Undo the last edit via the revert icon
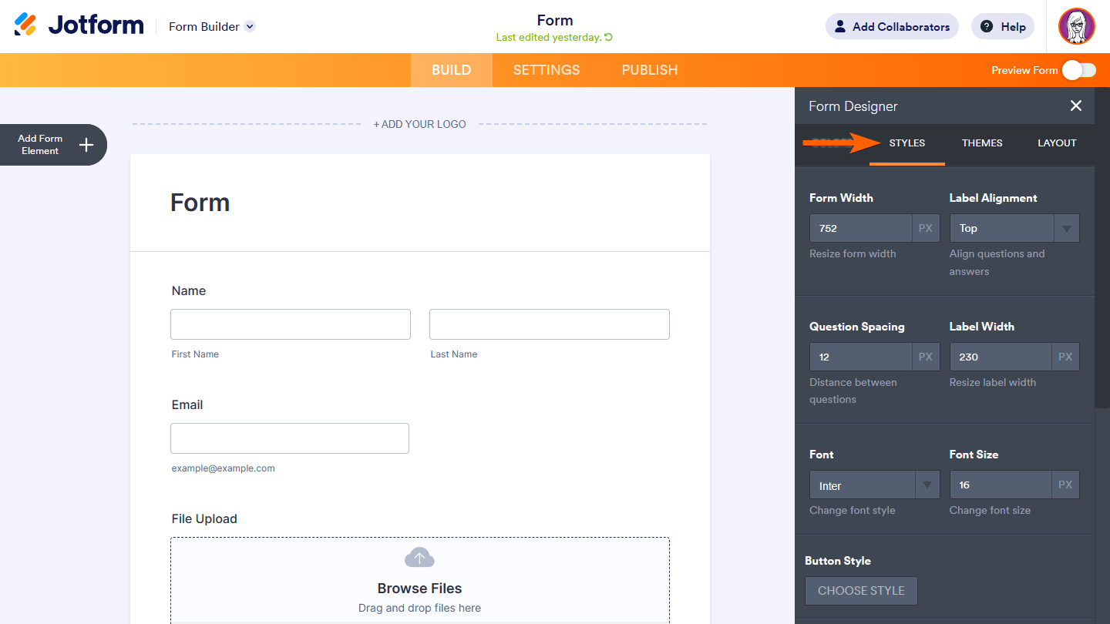Image resolution: width=1110 pixels, height=624 pixels. 607,36
